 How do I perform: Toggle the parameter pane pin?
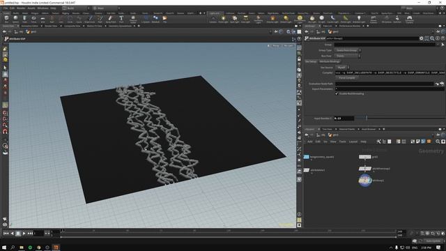click(438, 31)
